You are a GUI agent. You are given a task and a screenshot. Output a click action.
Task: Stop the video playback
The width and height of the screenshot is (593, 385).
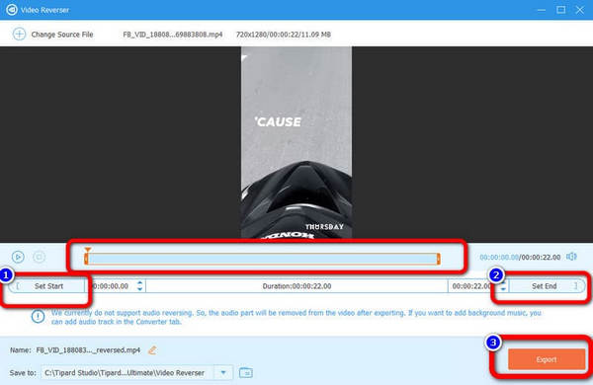39,257
